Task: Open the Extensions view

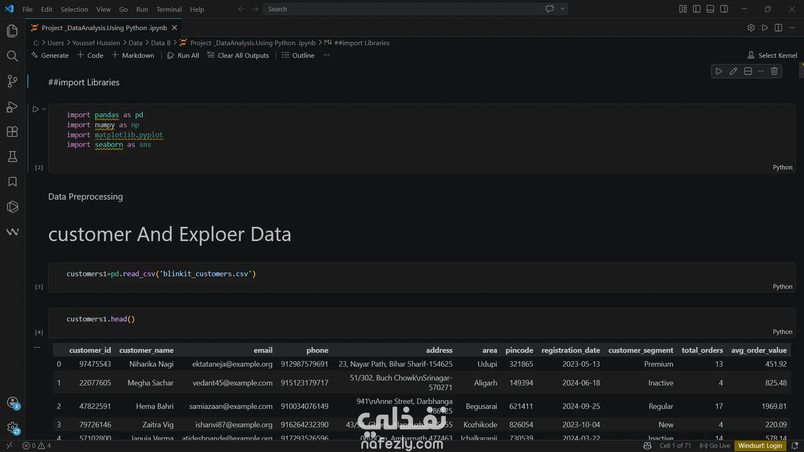Action: (13, 132)
